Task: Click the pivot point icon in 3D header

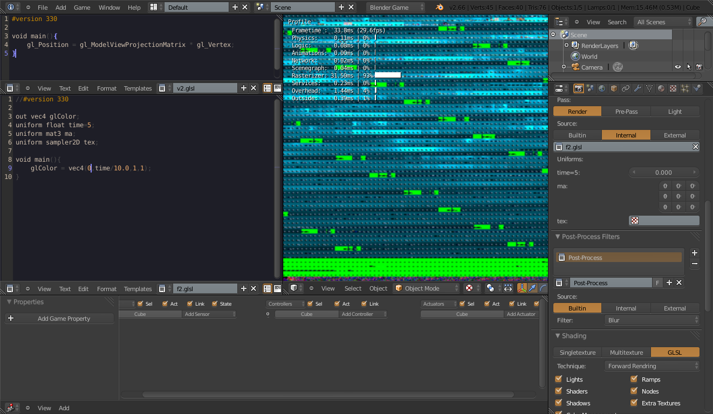Action: tap(492, 288)
